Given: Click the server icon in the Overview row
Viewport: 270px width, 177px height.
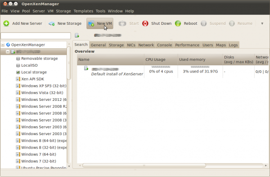Looking at the screenshot, I should click(86, 68).
